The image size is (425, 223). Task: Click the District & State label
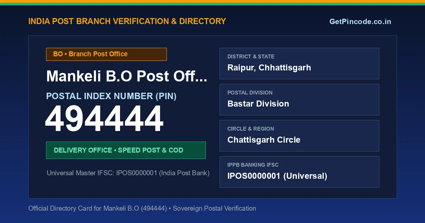[x=251, y=57]
